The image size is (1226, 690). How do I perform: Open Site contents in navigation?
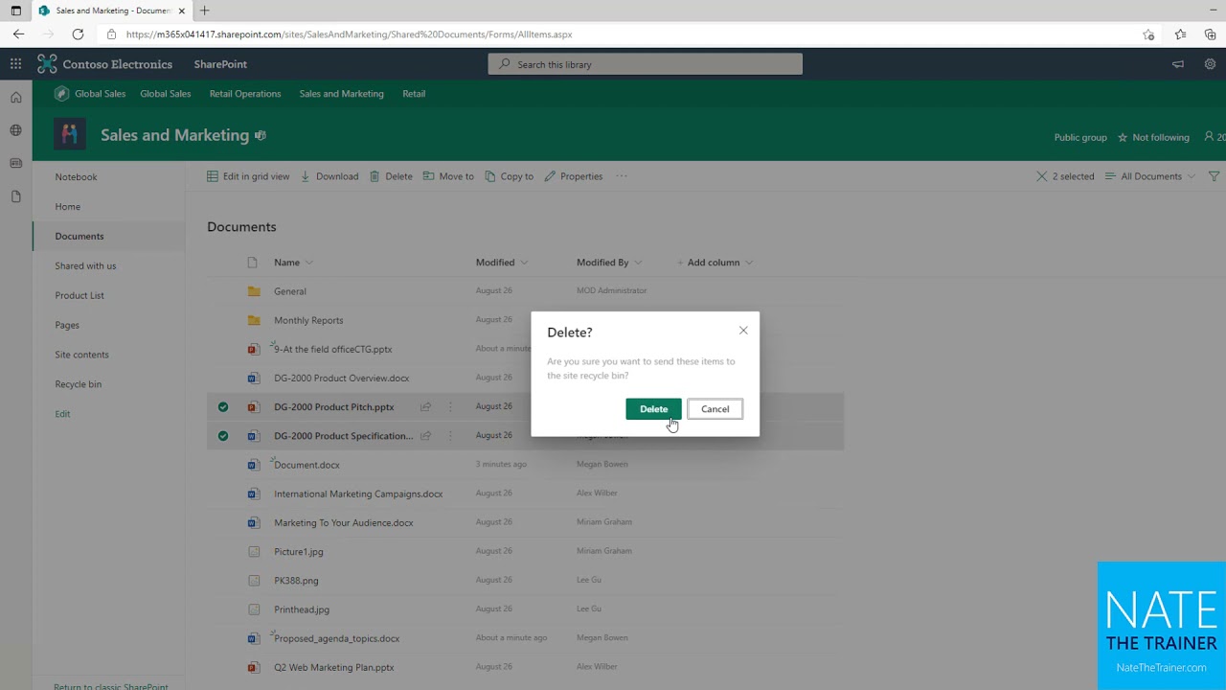click(x=81, y=355)
